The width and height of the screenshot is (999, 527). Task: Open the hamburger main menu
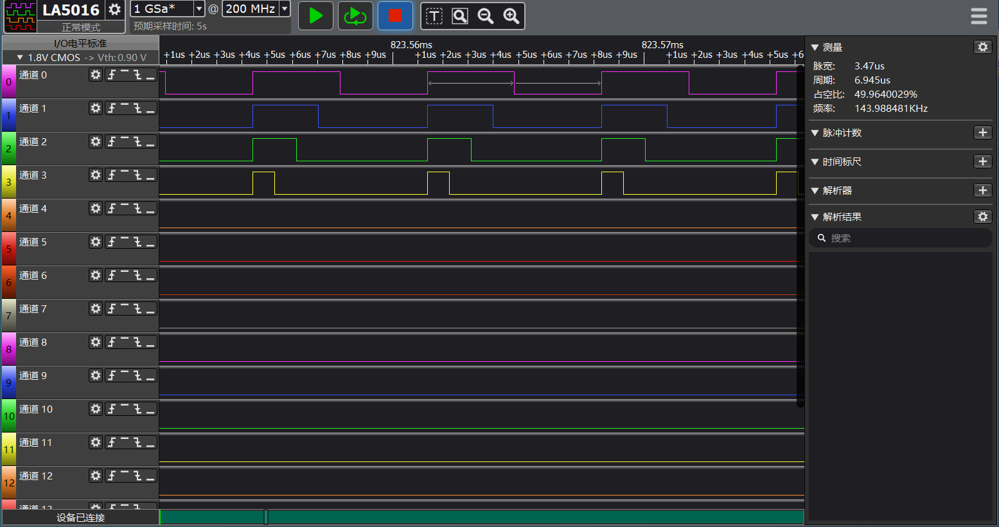[978, 16]
